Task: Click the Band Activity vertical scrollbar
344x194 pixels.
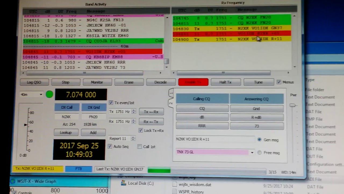Action: pyautogui.click(x=166, y=61)
